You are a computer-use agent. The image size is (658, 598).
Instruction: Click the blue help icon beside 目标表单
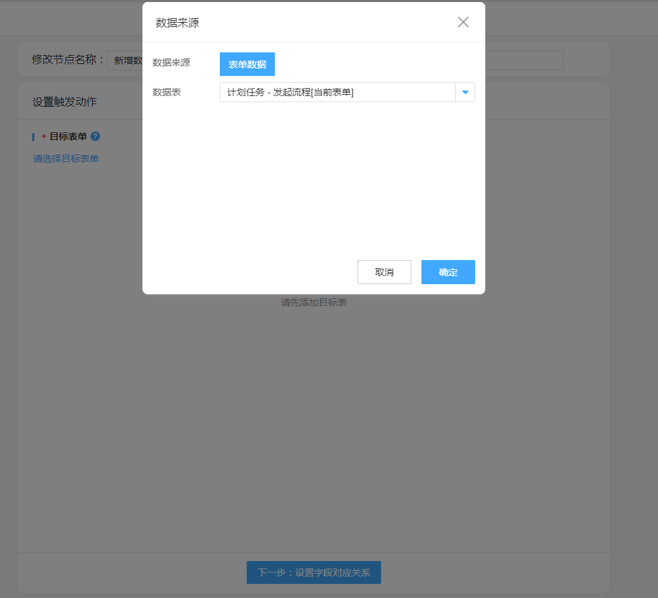[x=95, y=136]
